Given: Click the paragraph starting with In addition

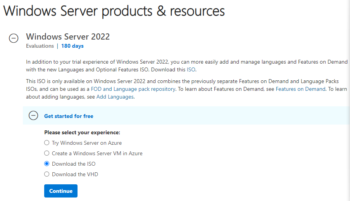Looking at the screenshot, I should pos(186,66).
